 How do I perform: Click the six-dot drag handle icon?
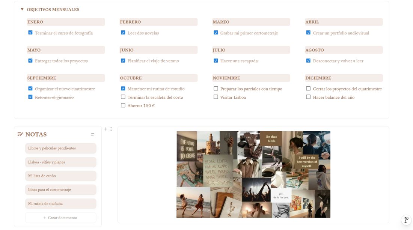111,129
